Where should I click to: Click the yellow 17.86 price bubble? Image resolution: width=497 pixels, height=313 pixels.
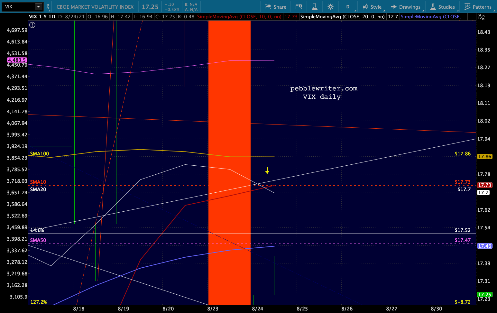(x=484, y=157)
